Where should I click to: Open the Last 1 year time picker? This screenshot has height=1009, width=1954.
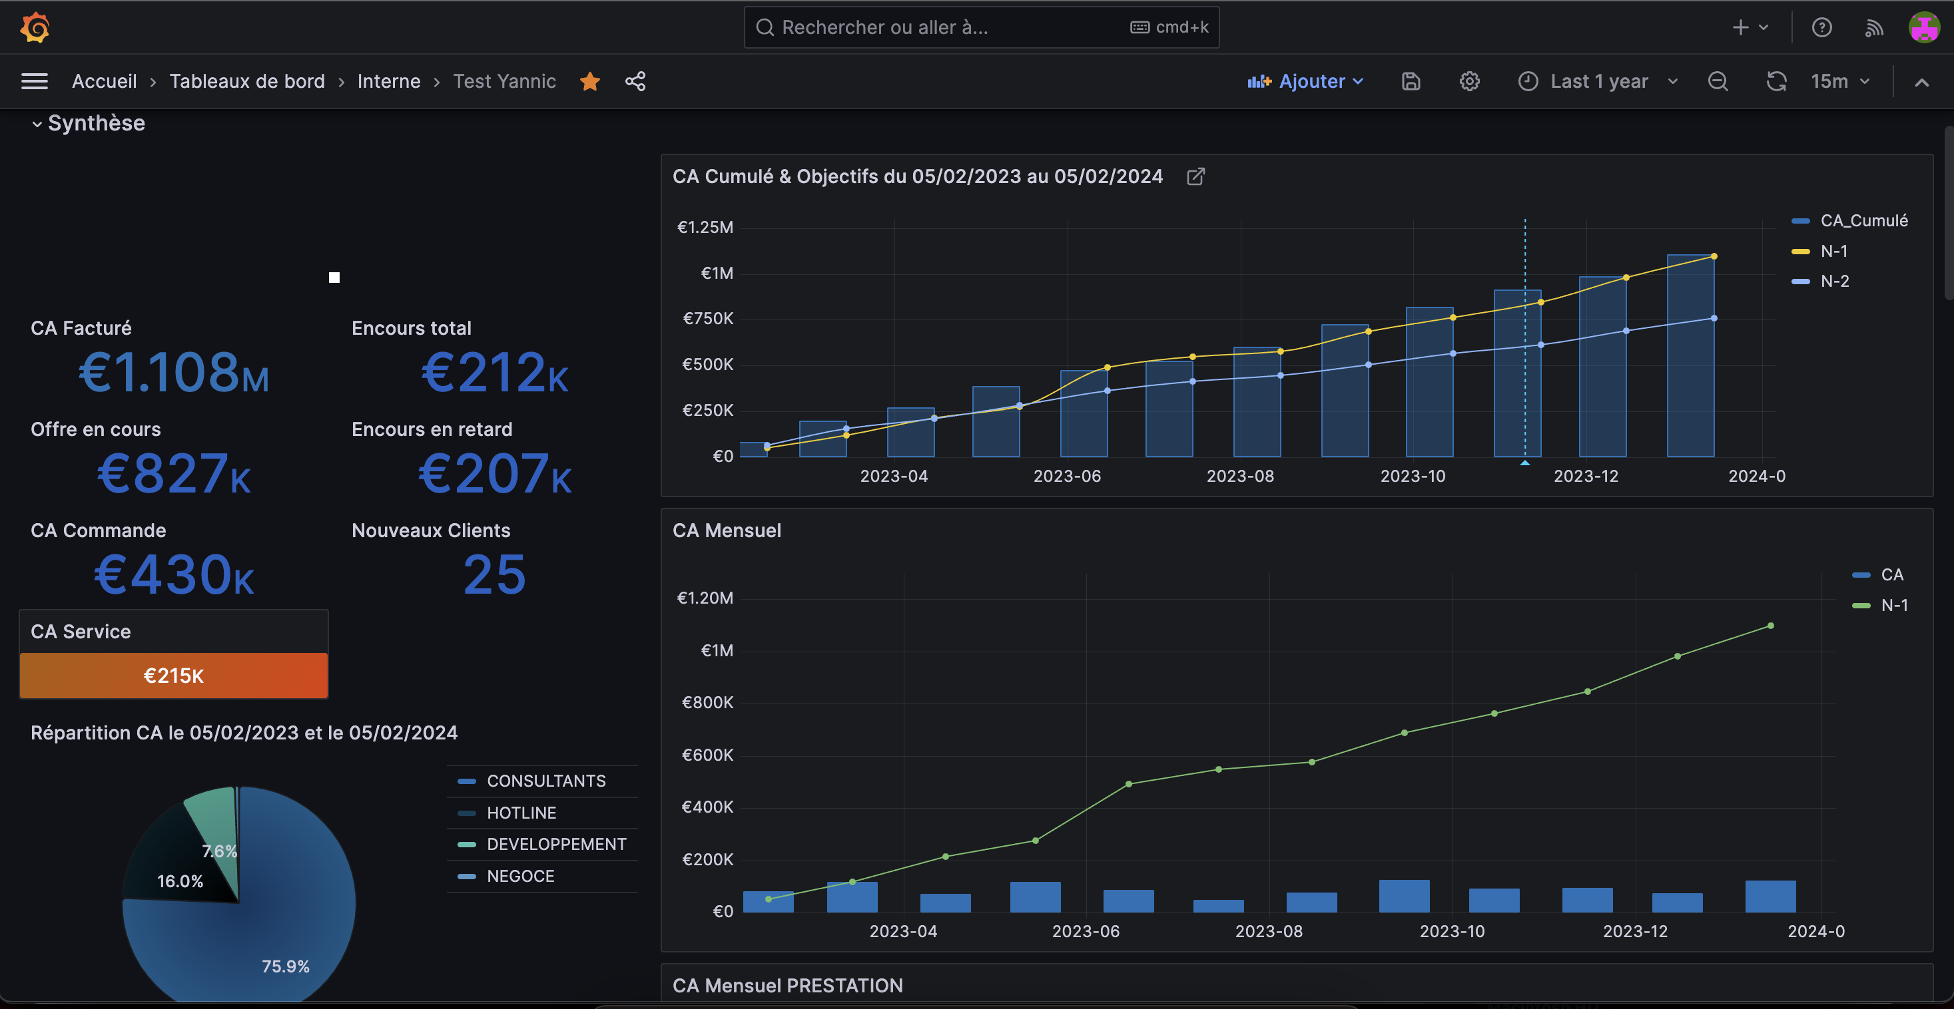tap(1598, 81)
